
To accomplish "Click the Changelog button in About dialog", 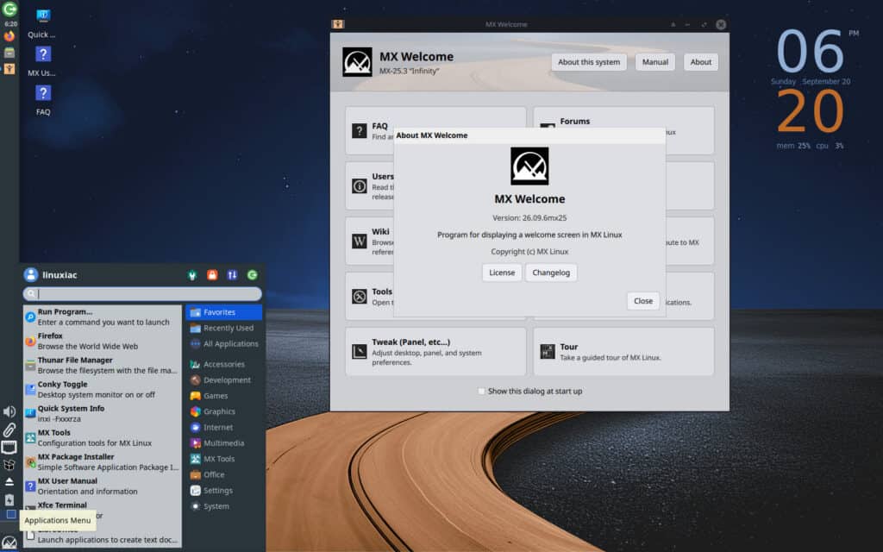I will point(551,273).
